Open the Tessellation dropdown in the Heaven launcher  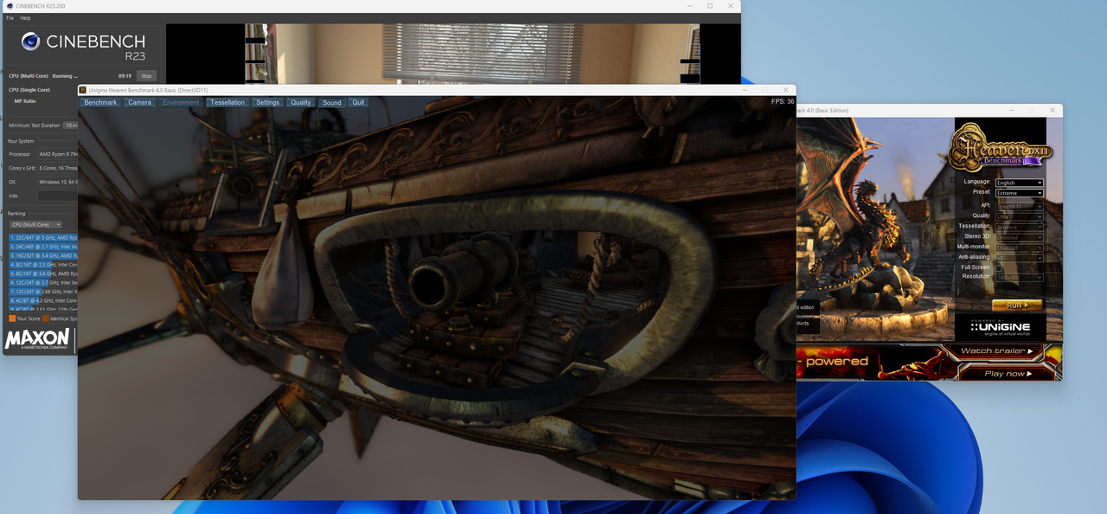point(1019,226)
